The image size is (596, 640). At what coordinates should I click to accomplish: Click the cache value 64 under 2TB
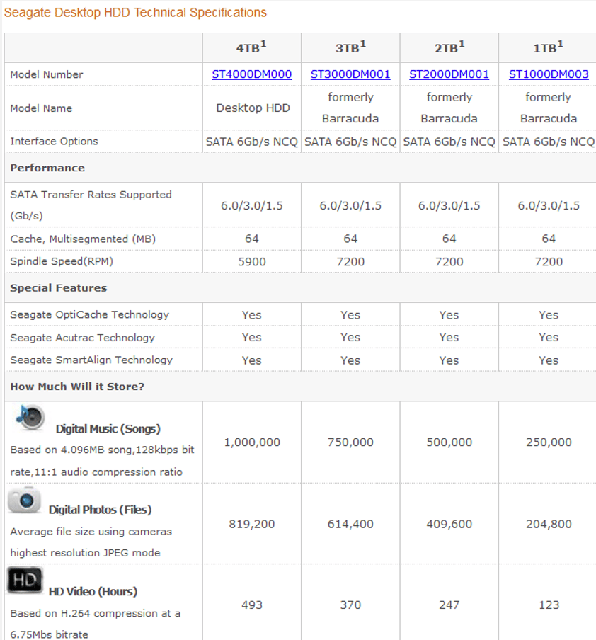(449, 239)
